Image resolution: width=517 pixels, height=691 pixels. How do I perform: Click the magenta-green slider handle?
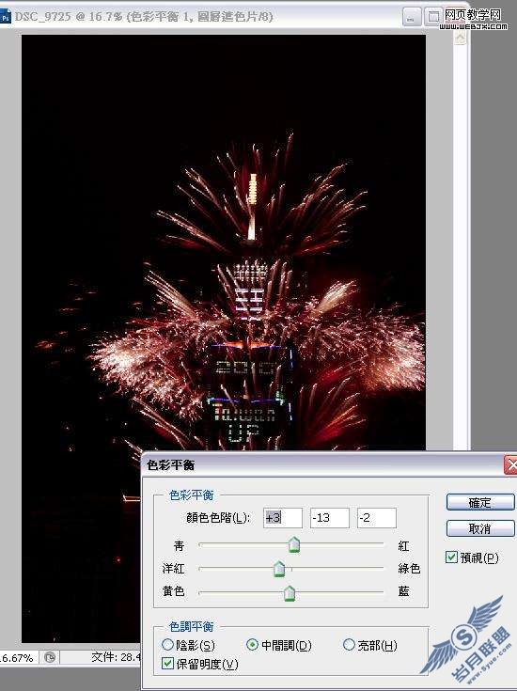279,569
